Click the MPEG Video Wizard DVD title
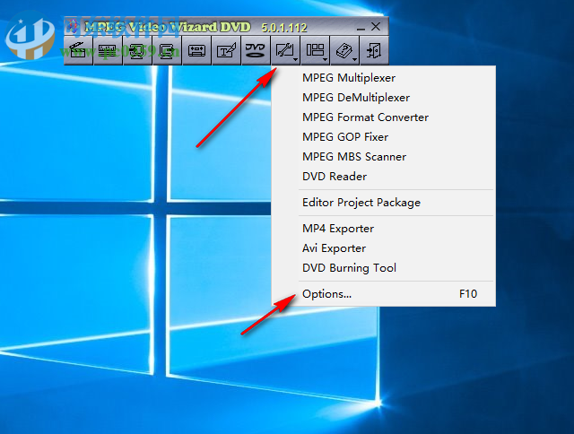 click(x=168, y=27)
